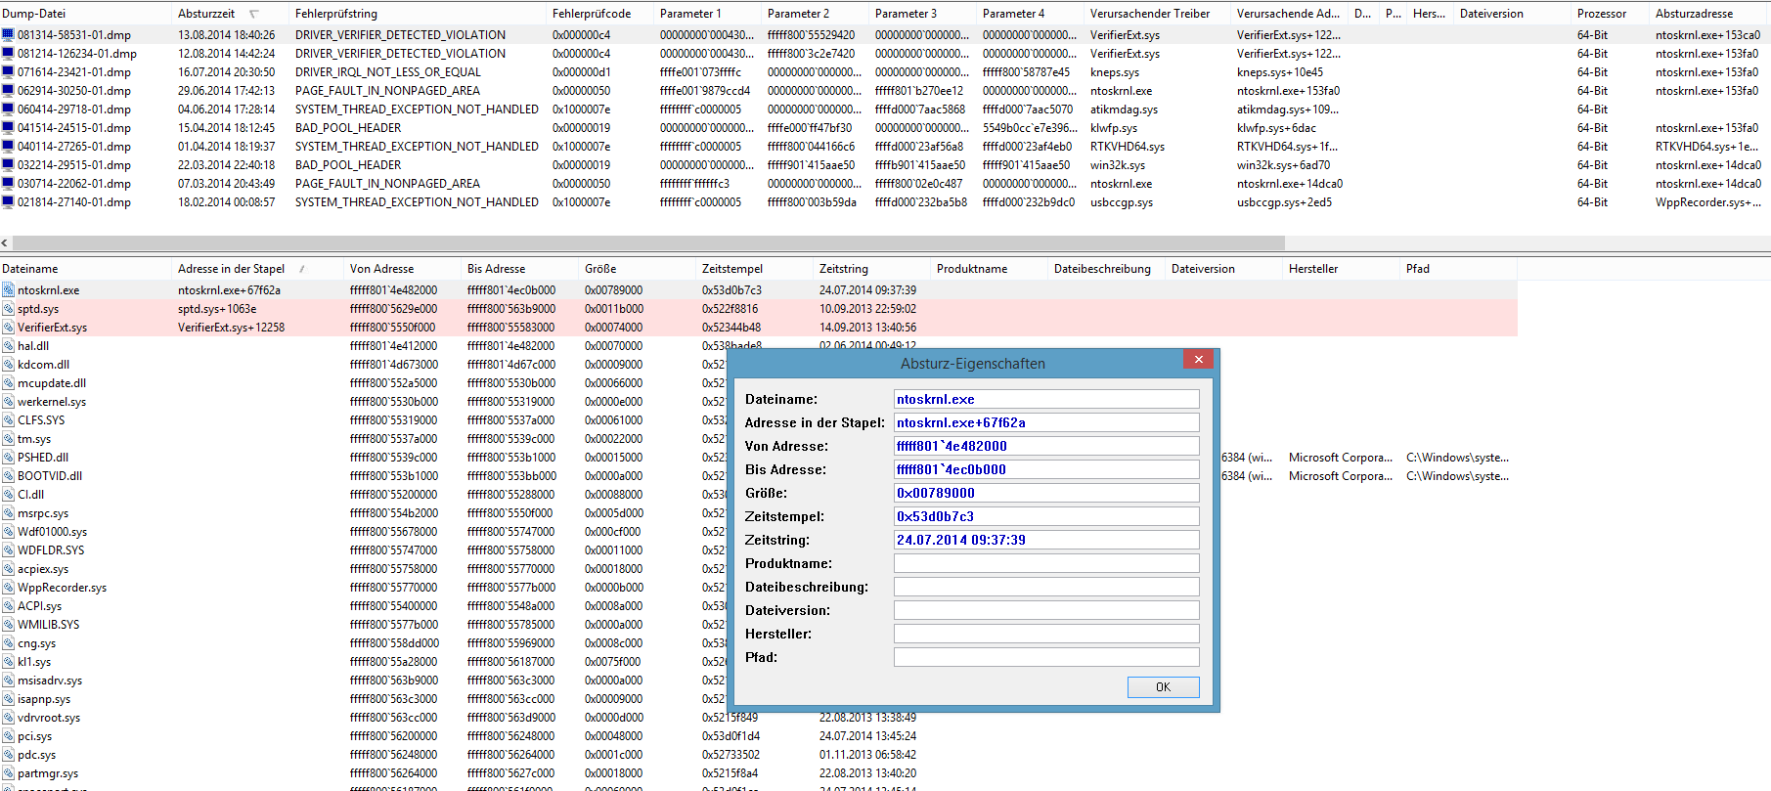Viewport: 1771px width, 791px height.
Task: Click the CI.dll module icon
Action: click(x=8, y=494)
